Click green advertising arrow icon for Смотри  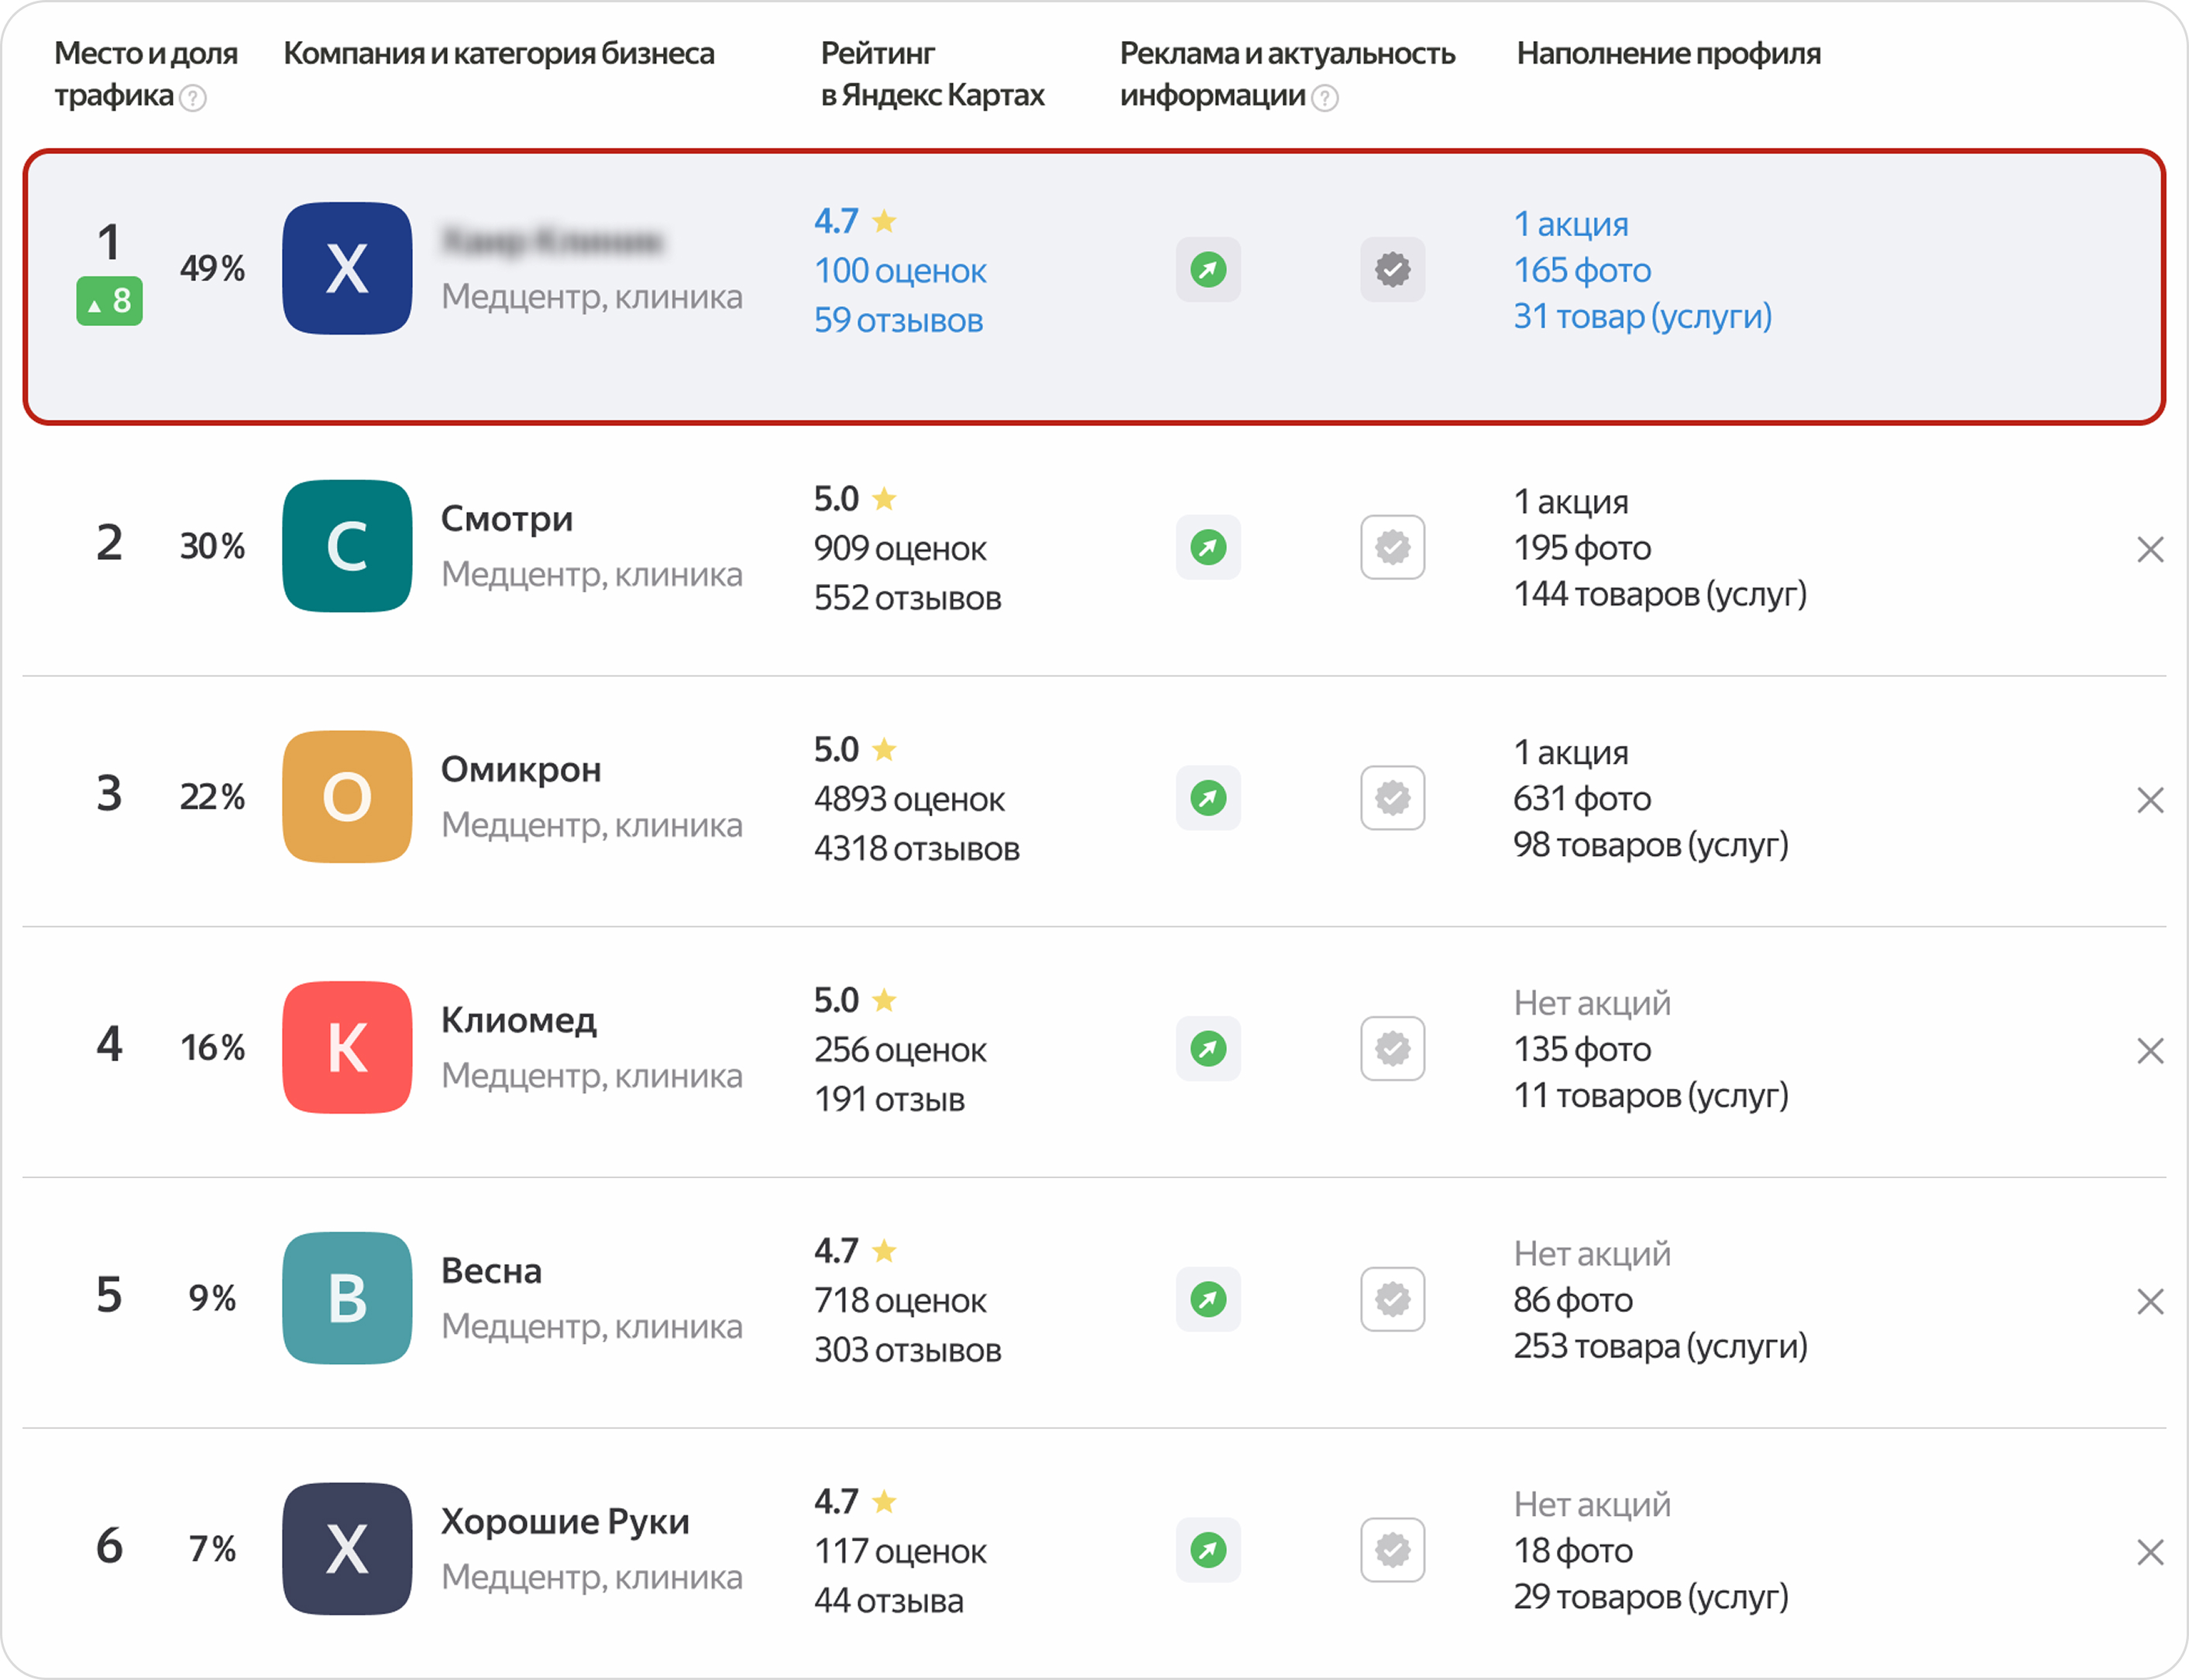[1208, 547]
